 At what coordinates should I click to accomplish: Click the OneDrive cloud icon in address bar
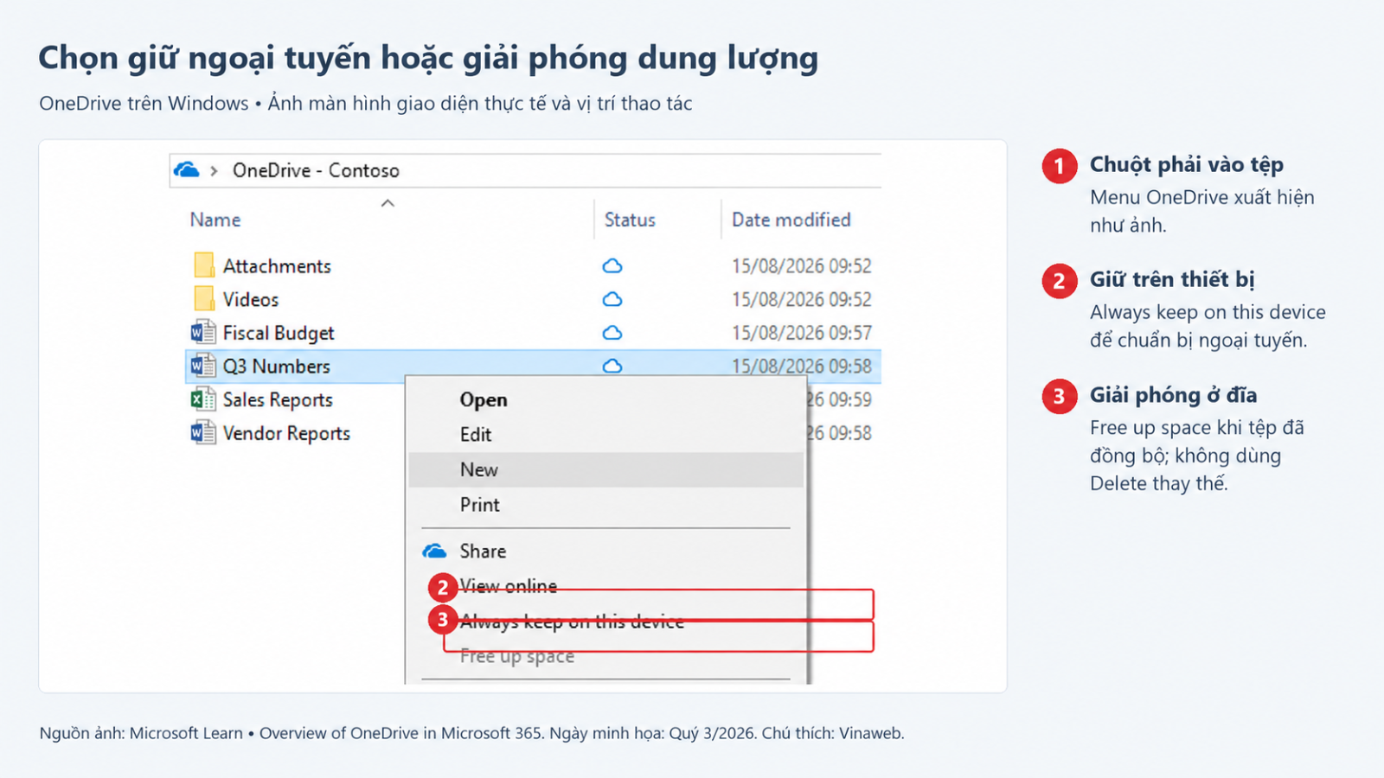[186, 169]
